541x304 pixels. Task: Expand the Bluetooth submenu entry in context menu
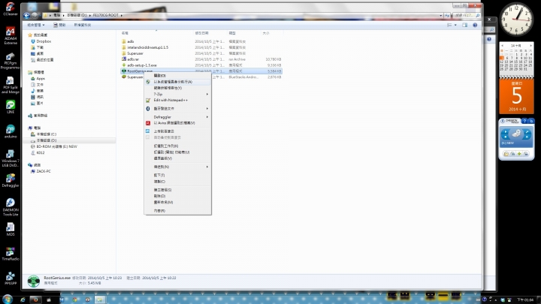177,109
